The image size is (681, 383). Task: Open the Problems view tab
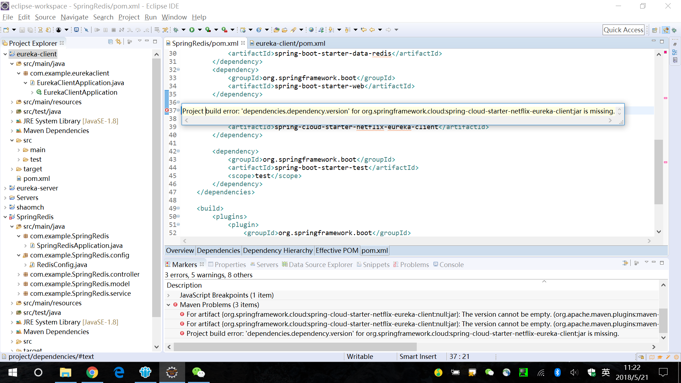click(411, 265)
